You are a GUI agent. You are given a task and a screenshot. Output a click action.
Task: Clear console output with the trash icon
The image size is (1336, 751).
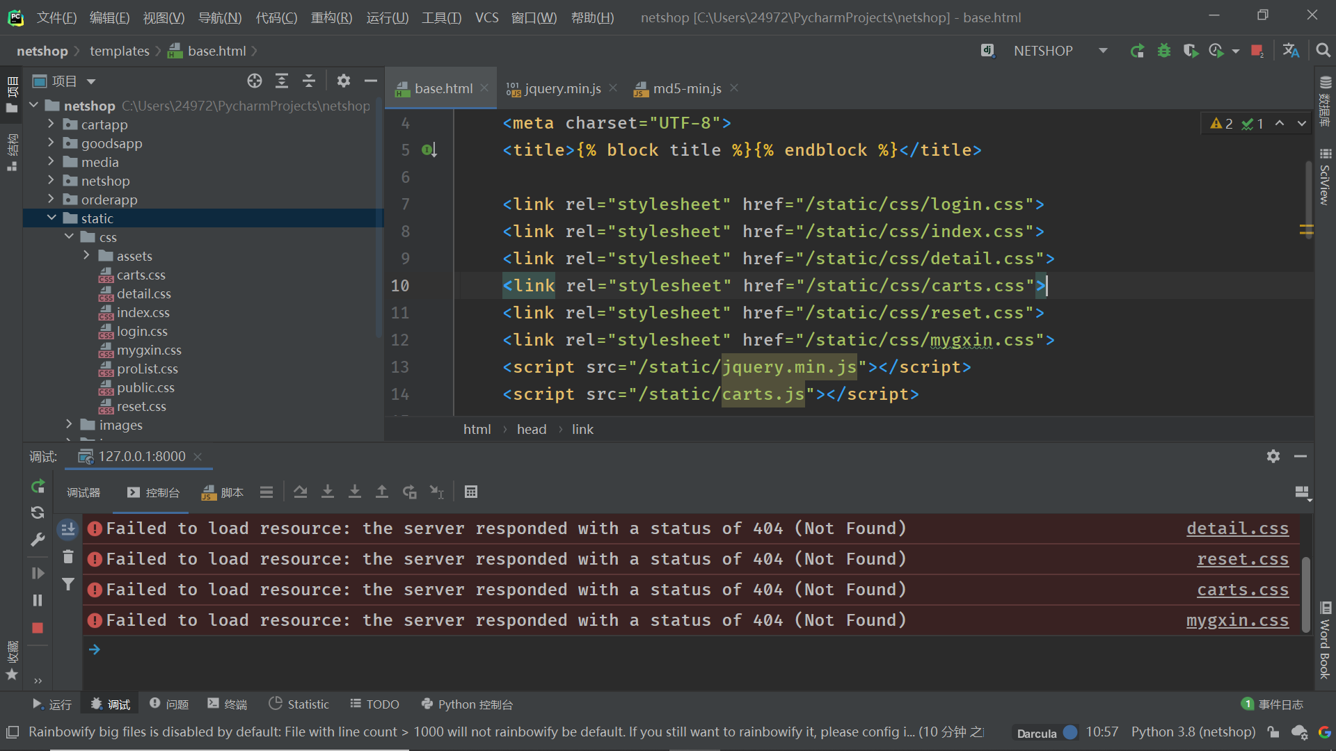pos(68,557)
